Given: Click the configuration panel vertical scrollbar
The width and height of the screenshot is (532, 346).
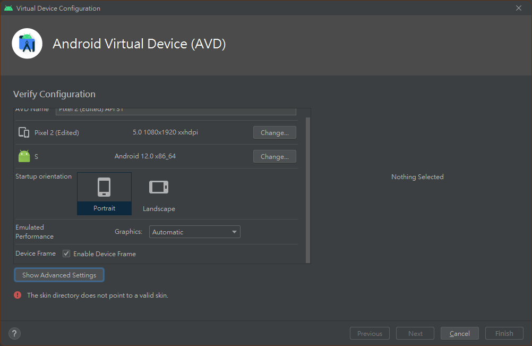Looking at the screenshot, I should click(308, 186).
